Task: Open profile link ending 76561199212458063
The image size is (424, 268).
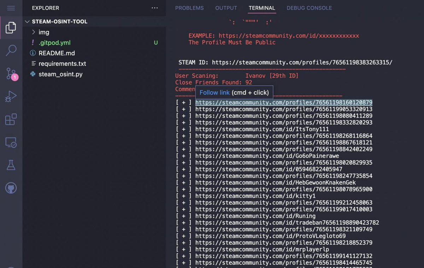Action: (284, 203)
